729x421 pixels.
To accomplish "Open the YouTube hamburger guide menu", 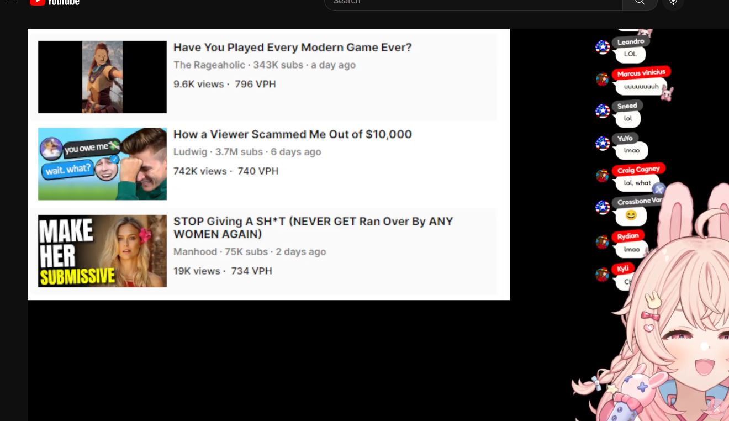I will pos(10,2).
